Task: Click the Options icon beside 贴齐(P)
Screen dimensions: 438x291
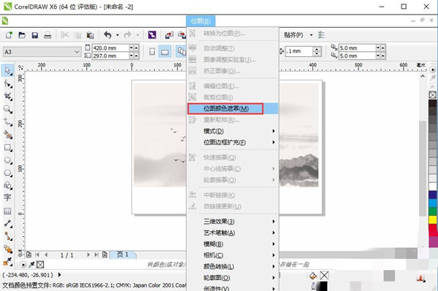Action: [x=321, y=35]
